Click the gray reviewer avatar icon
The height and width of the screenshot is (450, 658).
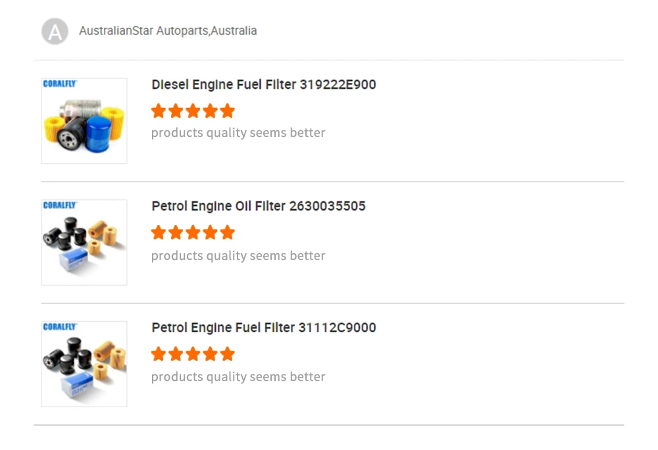(55, 31)
